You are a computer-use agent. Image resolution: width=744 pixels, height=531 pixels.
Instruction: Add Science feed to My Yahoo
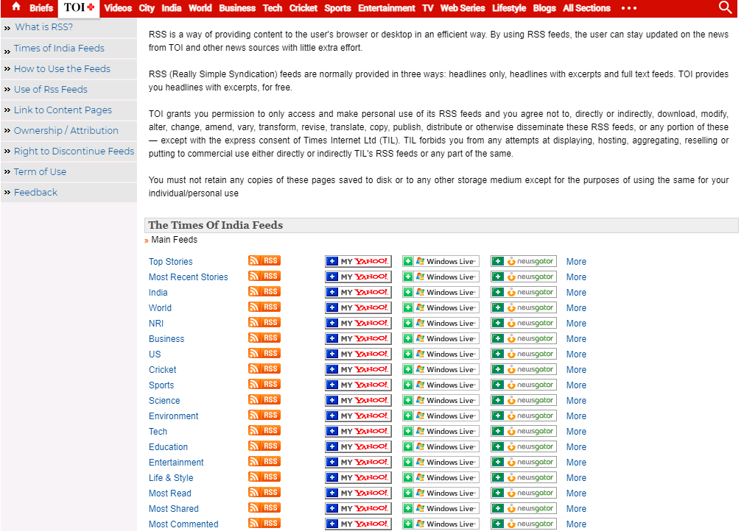358,400
